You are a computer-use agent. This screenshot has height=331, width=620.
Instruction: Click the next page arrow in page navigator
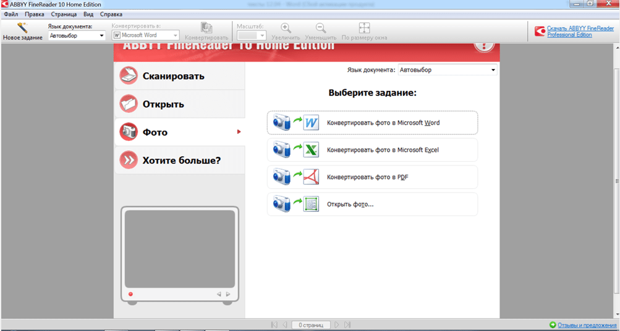(337, 325)
